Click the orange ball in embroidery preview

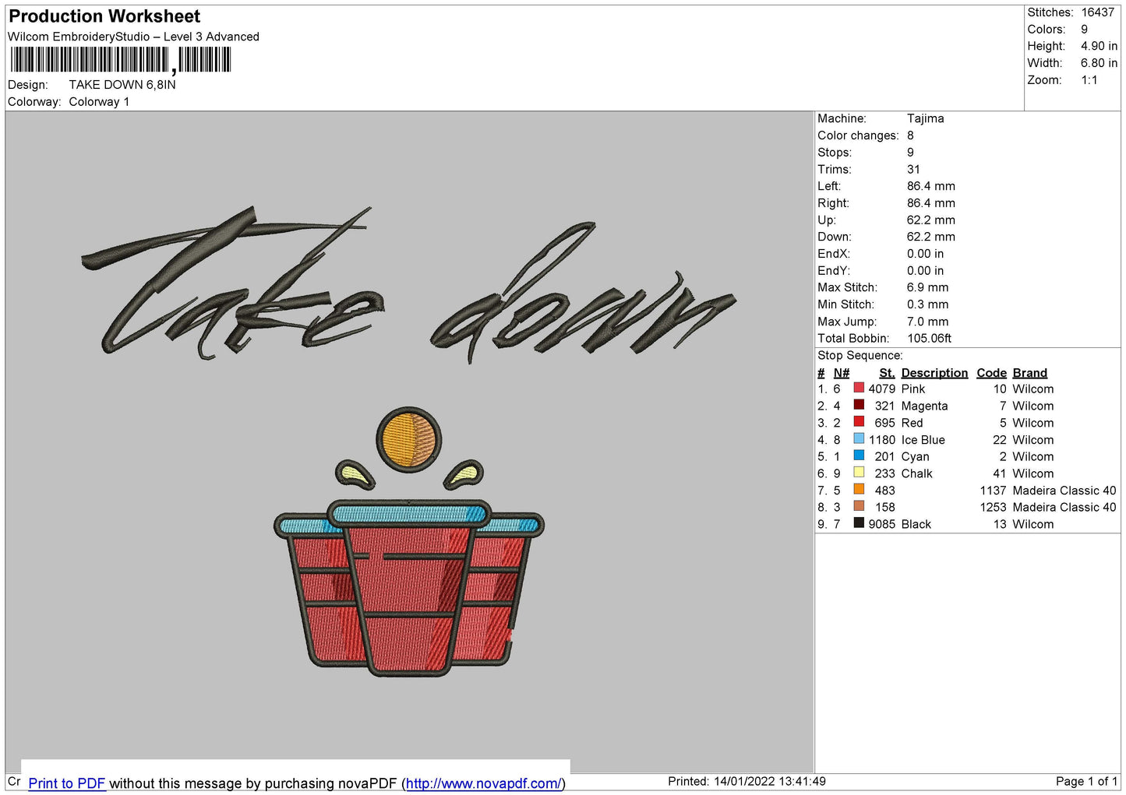coord(409,438)
